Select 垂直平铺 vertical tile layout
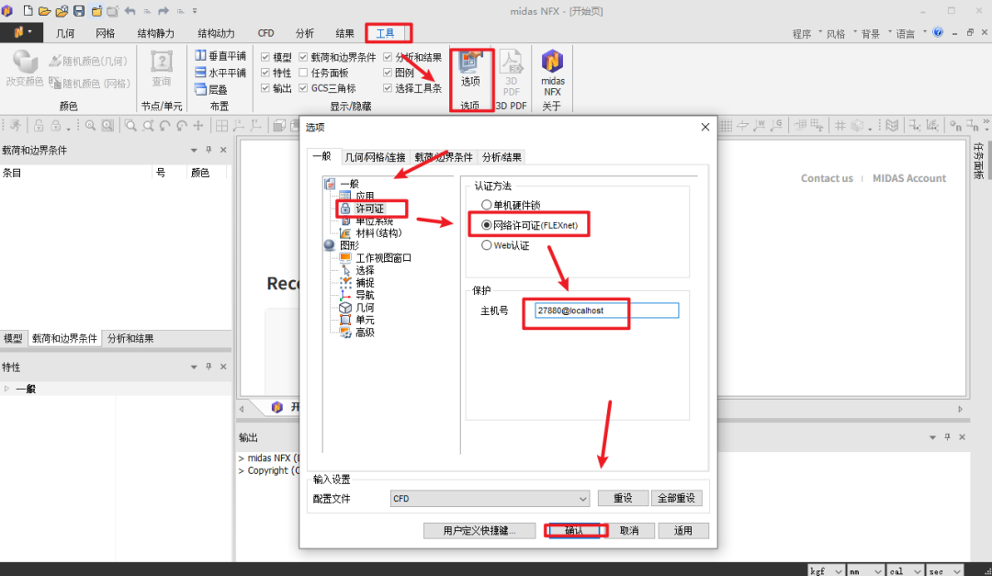Viewport: 992px width, 576px height. 220,56
